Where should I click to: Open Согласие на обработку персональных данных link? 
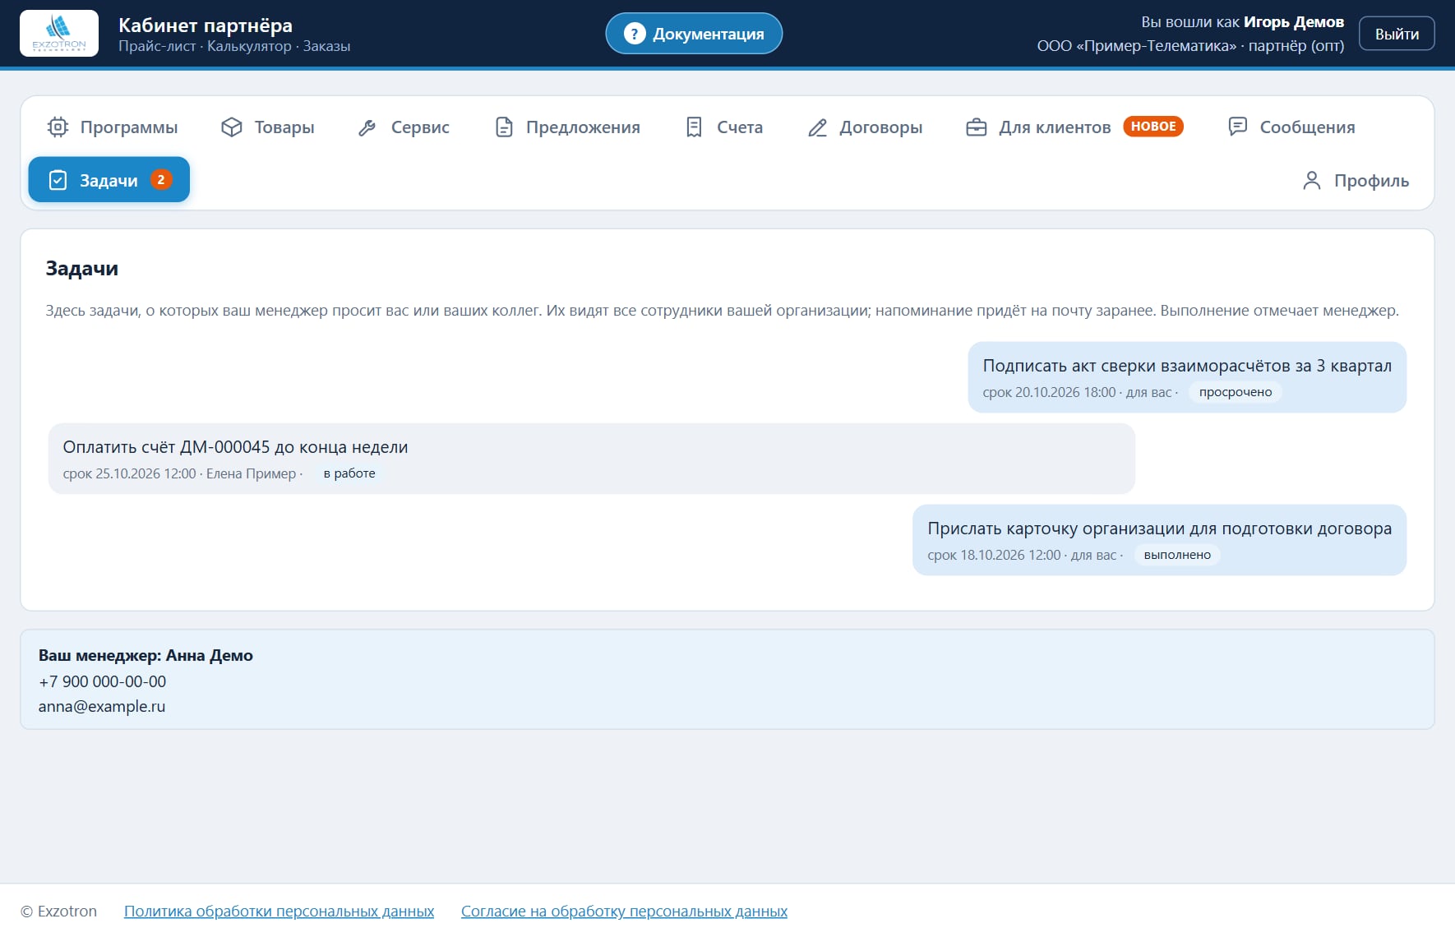(624, 912)
